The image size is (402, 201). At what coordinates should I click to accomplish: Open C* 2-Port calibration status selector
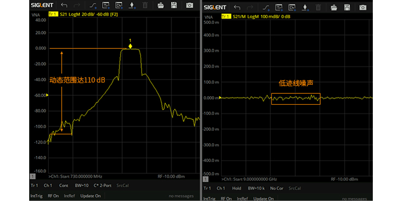(102, 185)
